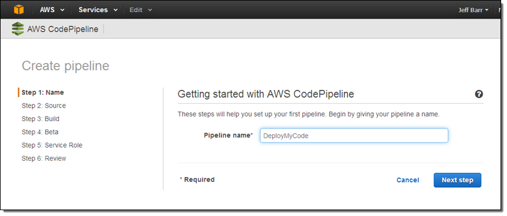The image size is (507, 216).
Task: Expand the Edit dropdown in top bar
Action: point(141,9)
